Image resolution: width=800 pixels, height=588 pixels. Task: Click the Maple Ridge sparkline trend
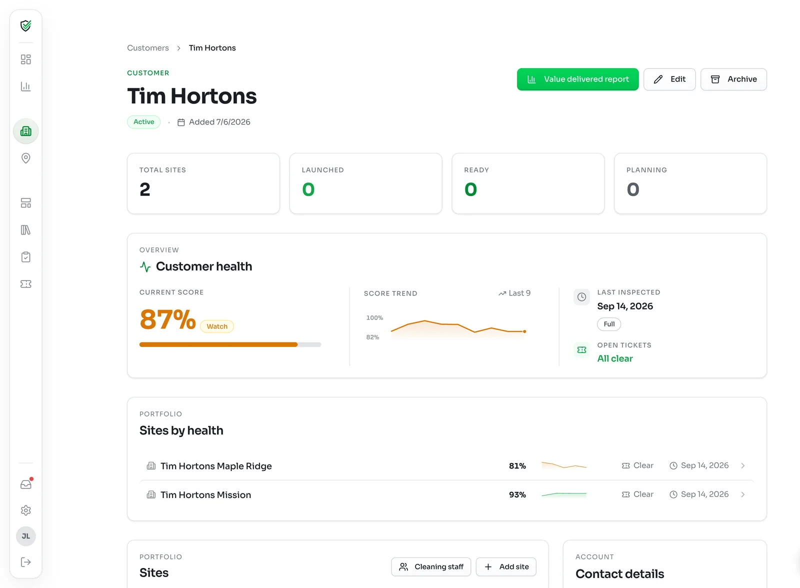pos(564,465)
